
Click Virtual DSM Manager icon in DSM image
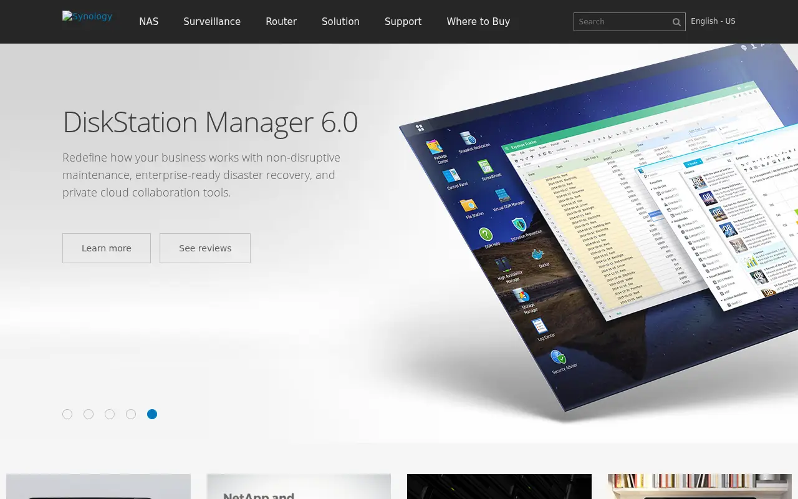(503, 196)
